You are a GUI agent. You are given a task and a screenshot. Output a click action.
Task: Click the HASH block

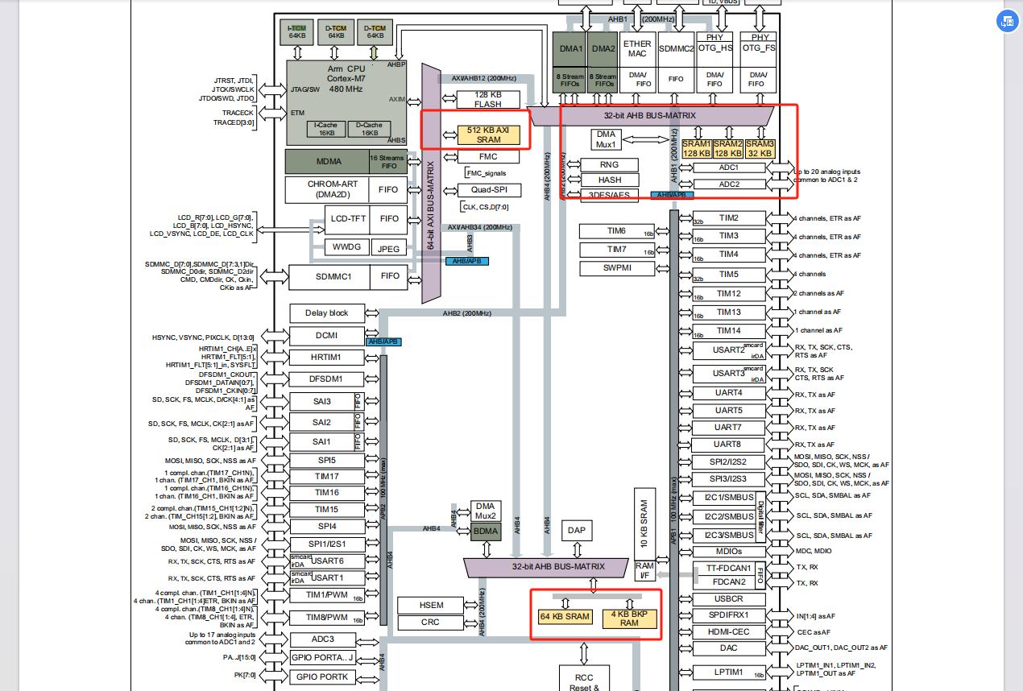click(610, 180)
